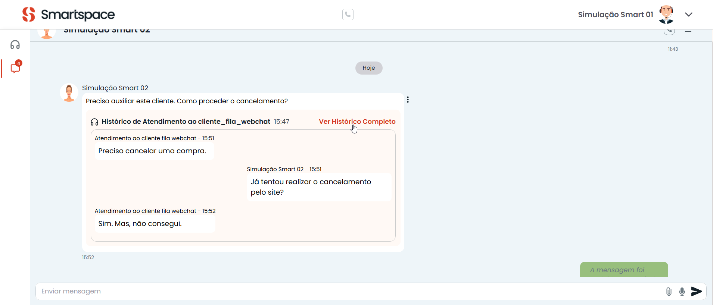Viewport: 713px width, 305px height.
Task: Open Ver Histórico Completo link
Action: (x=357, y=122)
